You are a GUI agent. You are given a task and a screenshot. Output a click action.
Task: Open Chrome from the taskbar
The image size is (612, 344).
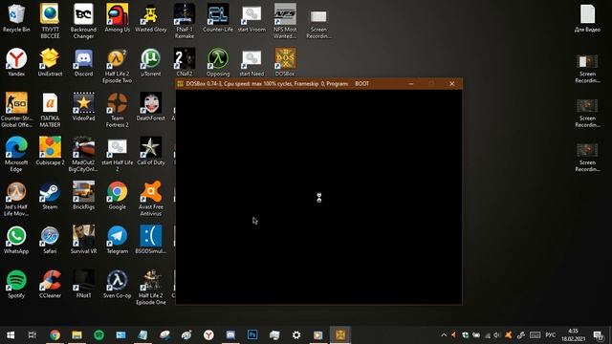click(x=55, y=334)
